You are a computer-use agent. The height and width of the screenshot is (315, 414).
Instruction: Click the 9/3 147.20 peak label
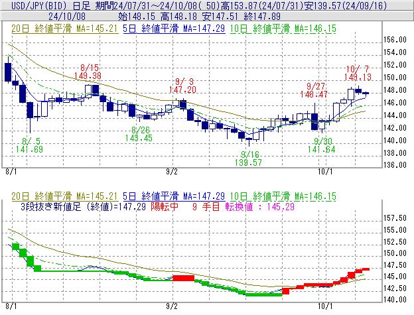click(182, 86)
